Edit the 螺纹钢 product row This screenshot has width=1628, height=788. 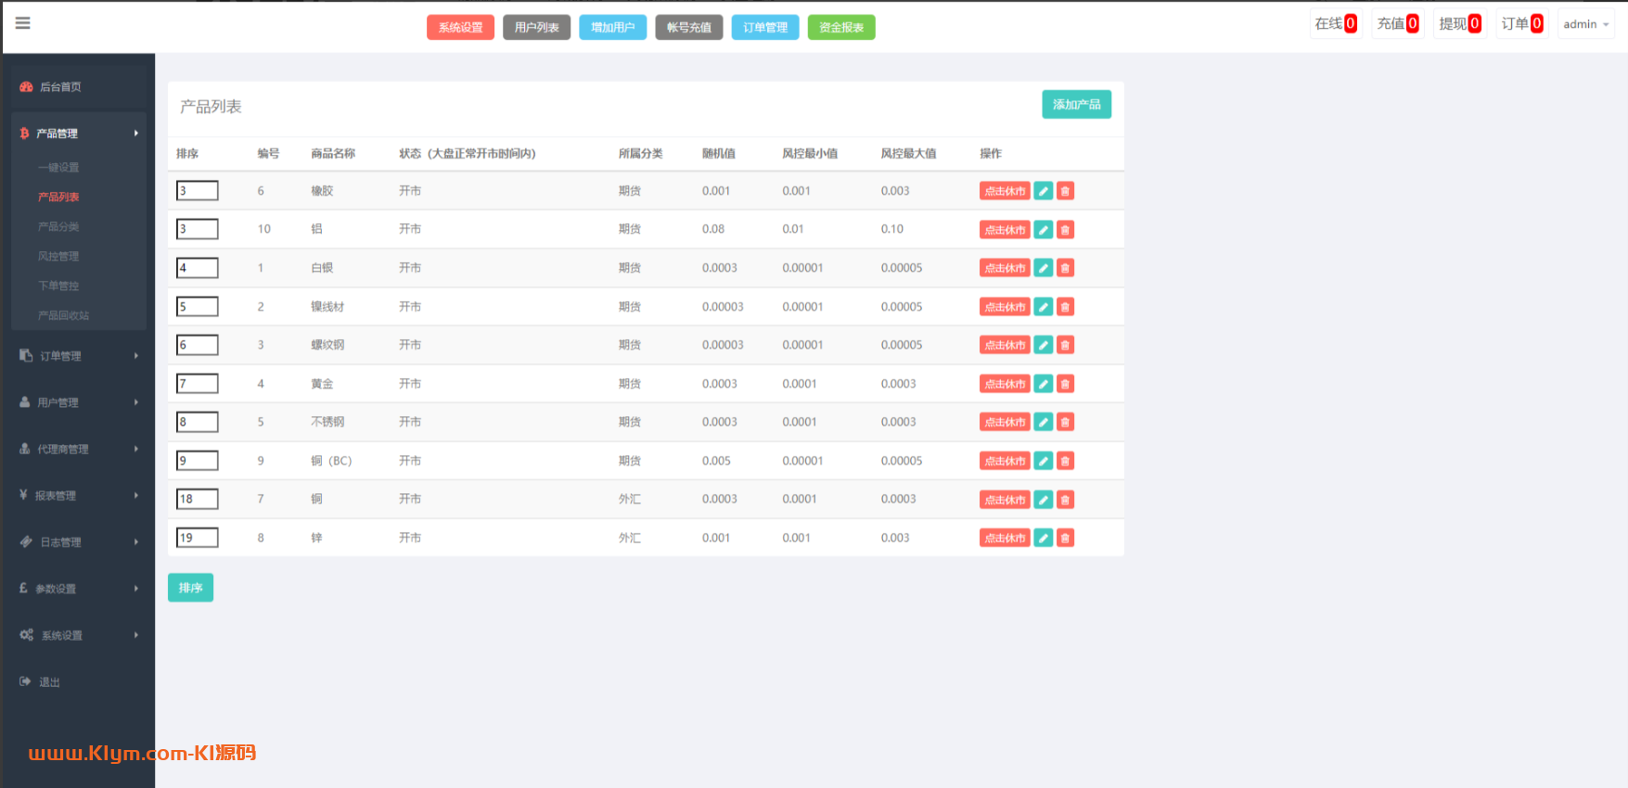tap(1044, 345)
